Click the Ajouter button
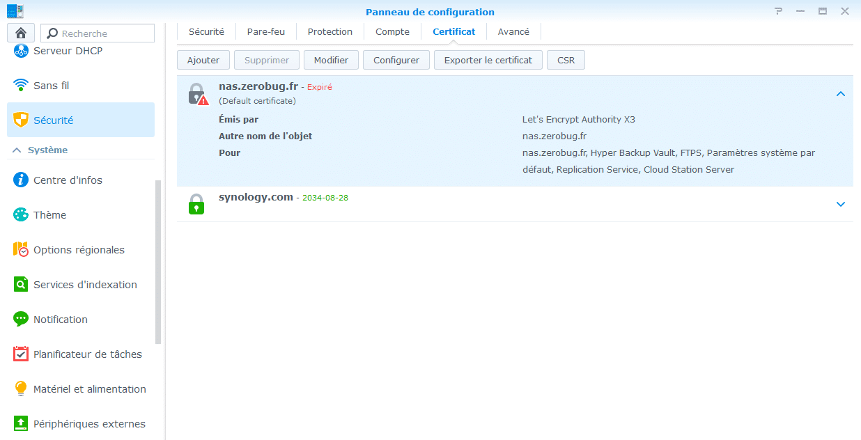Image resolution: width=861 pixels, height=440 pixels. [203, 60]
